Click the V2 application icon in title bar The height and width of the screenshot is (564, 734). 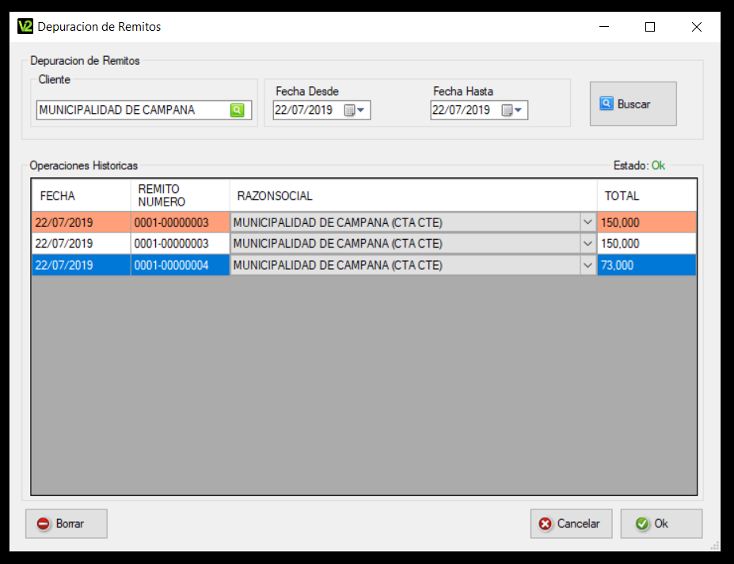(x=25, y=26)
